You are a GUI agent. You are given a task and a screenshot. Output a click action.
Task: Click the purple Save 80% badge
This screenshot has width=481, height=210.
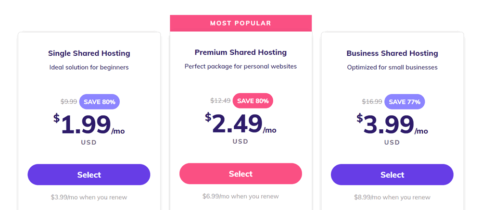[100, 102]
